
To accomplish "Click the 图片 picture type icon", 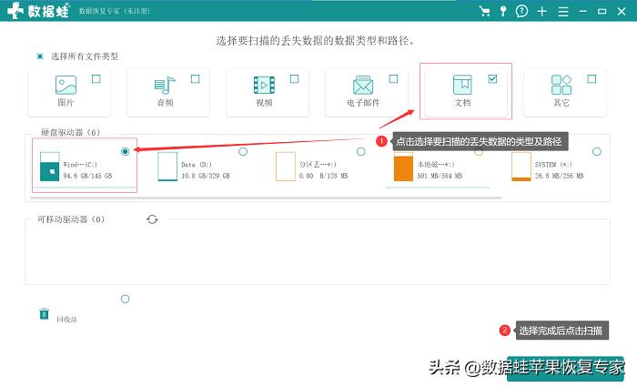I will click(66, 85).
